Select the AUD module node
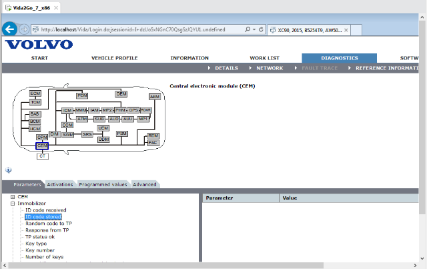Image resolution: width=427 pixels, height=269 pixels. [114, 119]
